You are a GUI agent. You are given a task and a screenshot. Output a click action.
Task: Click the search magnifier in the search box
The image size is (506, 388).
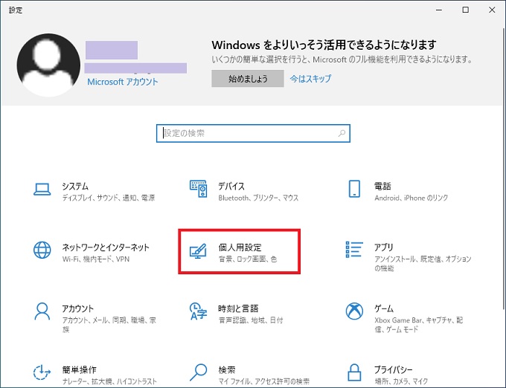pyautogui.click(x=342, y=133)
